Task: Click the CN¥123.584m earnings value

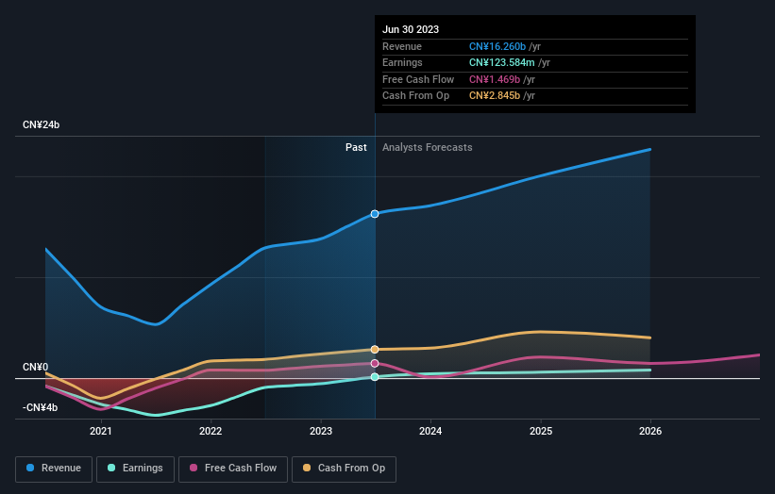Action: (x=501, y=62)
